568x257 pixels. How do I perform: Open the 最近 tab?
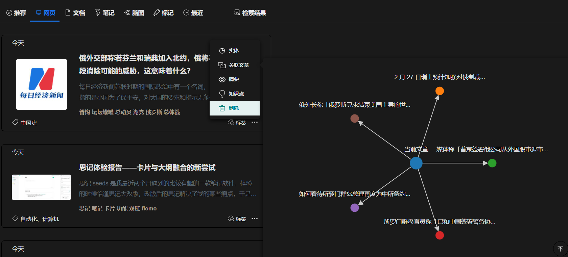193,13
